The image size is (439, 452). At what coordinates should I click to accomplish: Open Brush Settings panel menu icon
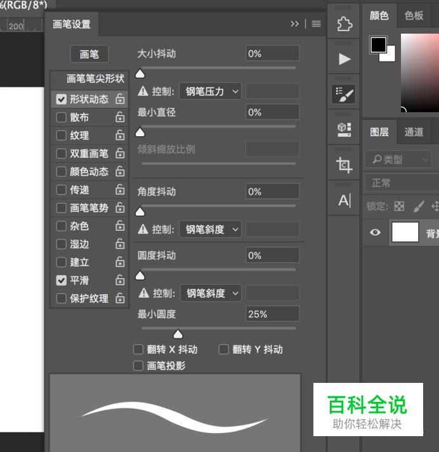(x=316, y=23)
